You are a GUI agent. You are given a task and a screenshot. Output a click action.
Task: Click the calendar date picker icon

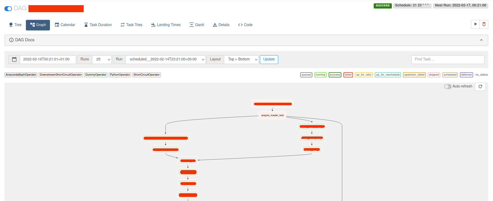tap(14, 59)
